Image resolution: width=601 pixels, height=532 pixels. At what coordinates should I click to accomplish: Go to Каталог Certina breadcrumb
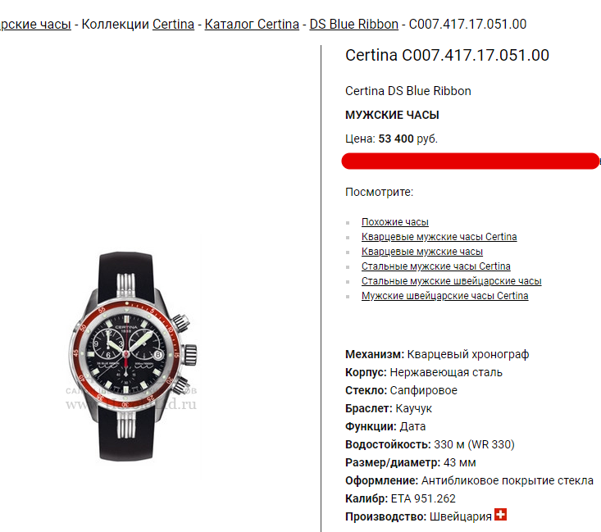pyautogui.click(x=252, y=24)
